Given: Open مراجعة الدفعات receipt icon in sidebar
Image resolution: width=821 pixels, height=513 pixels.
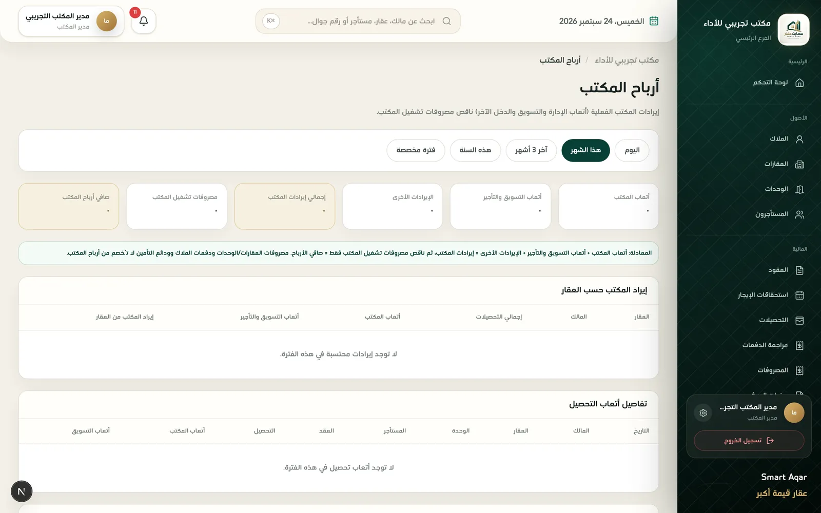Looking at the screenshot, I should coord(799,345).
